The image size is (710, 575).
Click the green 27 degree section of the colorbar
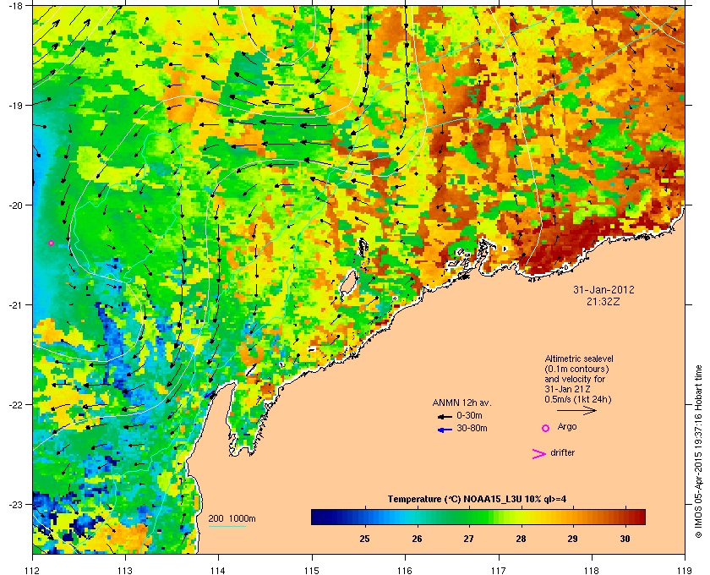469,517
